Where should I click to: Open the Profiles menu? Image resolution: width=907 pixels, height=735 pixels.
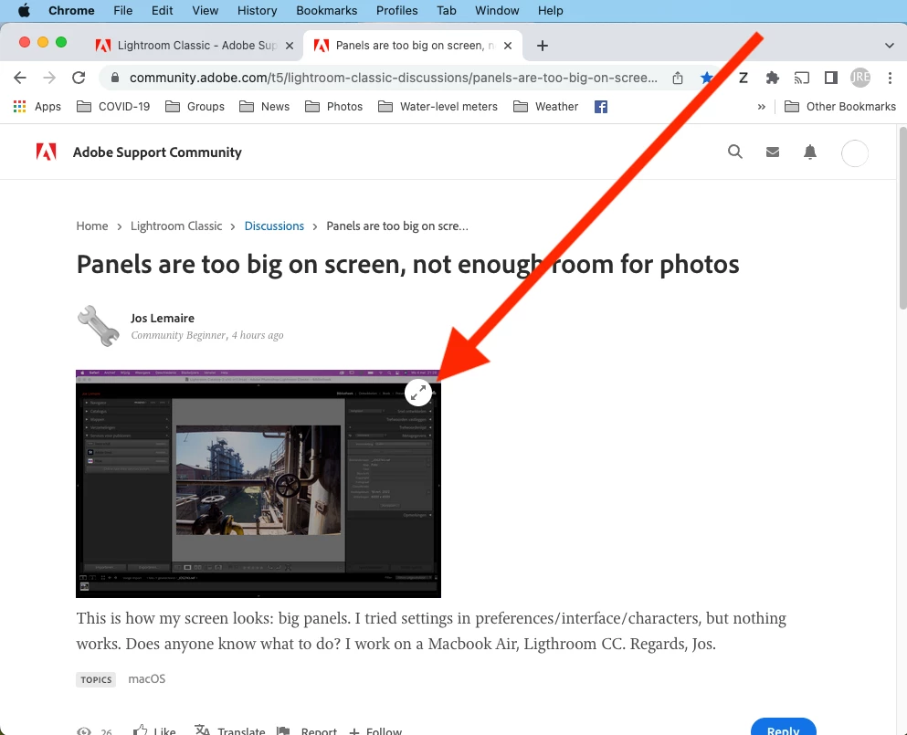click(396, 10)
